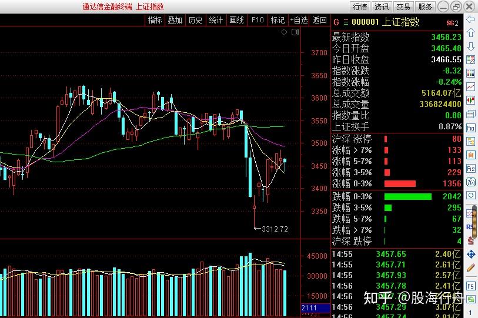Click the F10 sidebar icon
This screenshot has height=318, width=478.
(471, 128)
